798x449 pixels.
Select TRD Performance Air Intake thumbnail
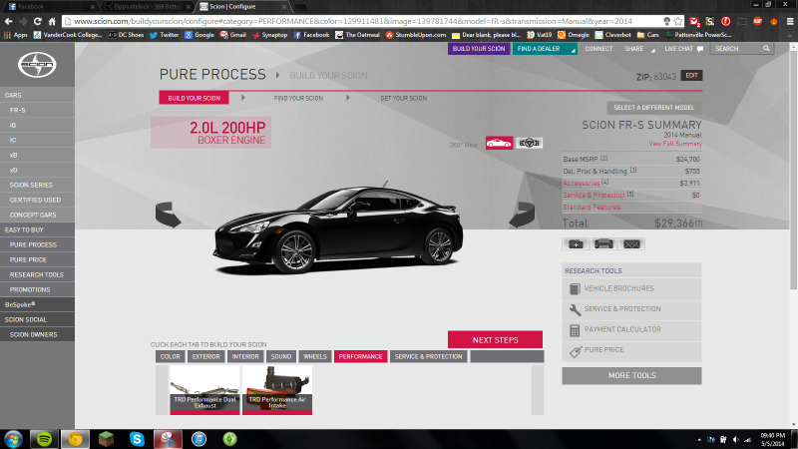tap(277, 390)
